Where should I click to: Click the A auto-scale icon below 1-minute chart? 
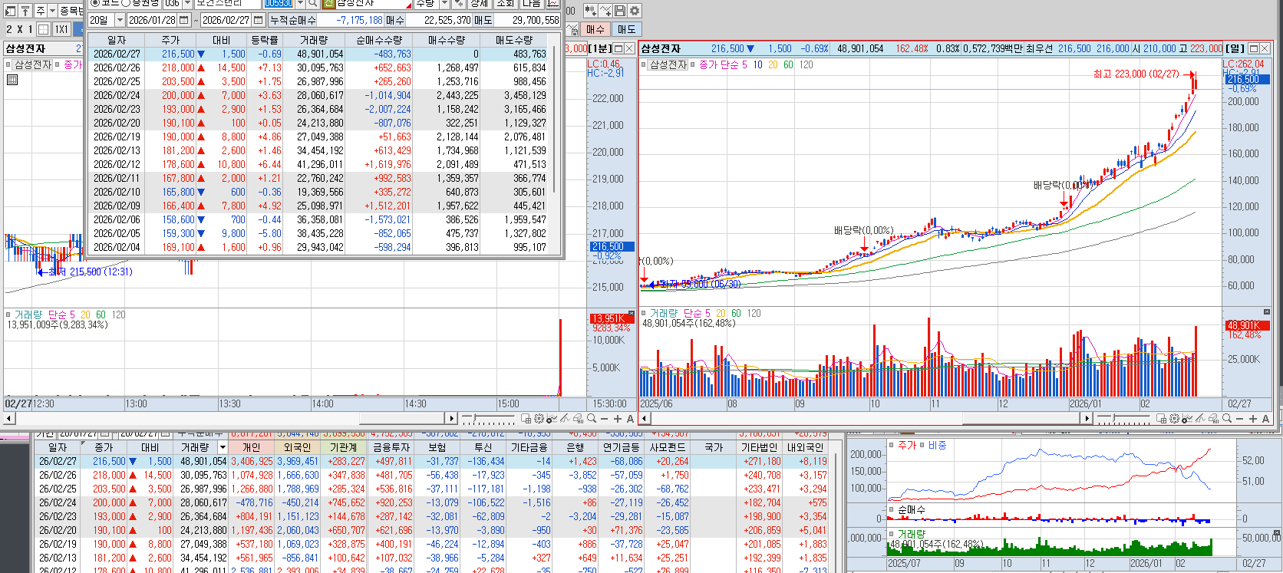point(630,419)
